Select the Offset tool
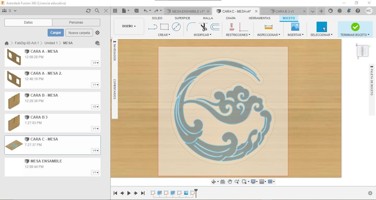Viewport: 376px width, 200px height. coord(215,27)
